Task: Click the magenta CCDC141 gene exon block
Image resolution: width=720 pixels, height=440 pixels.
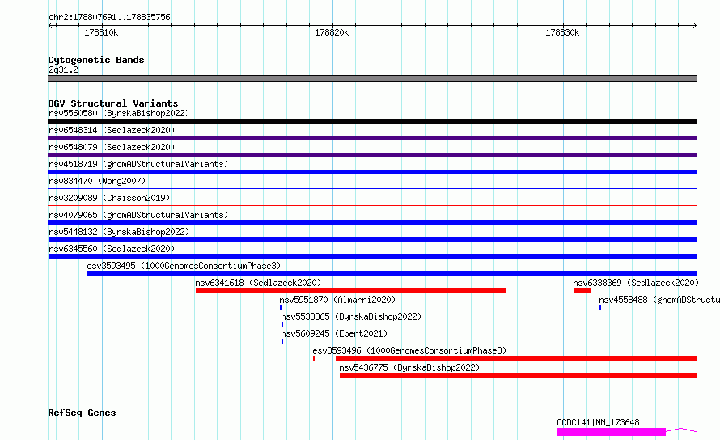Action: point(611,432)
